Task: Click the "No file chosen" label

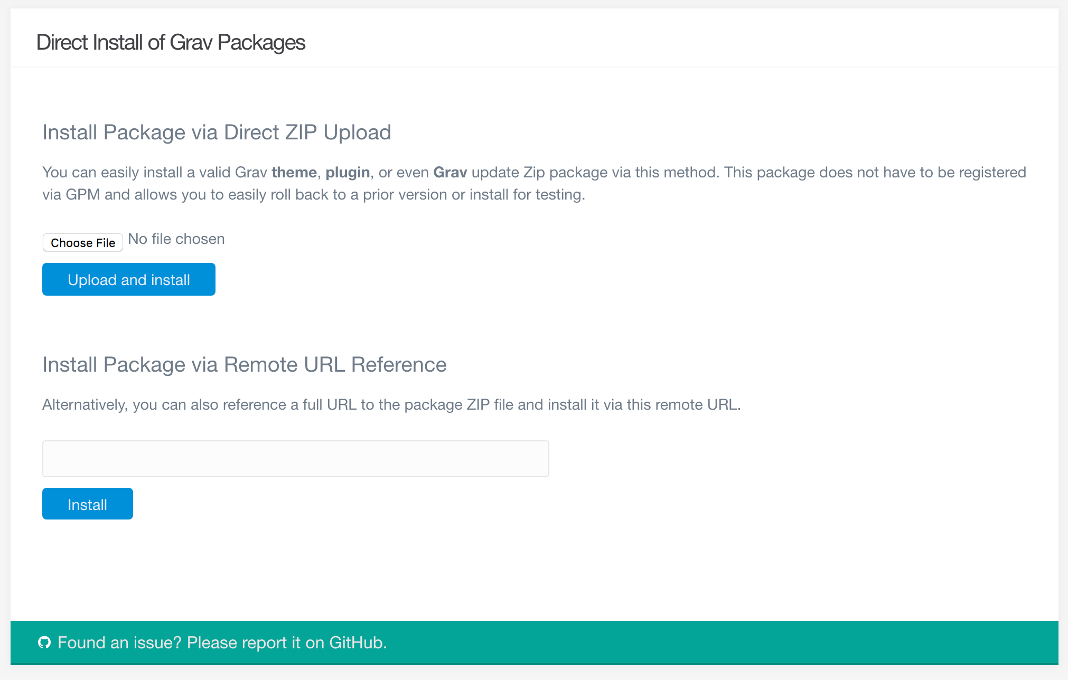Action: tap(176, 239)
